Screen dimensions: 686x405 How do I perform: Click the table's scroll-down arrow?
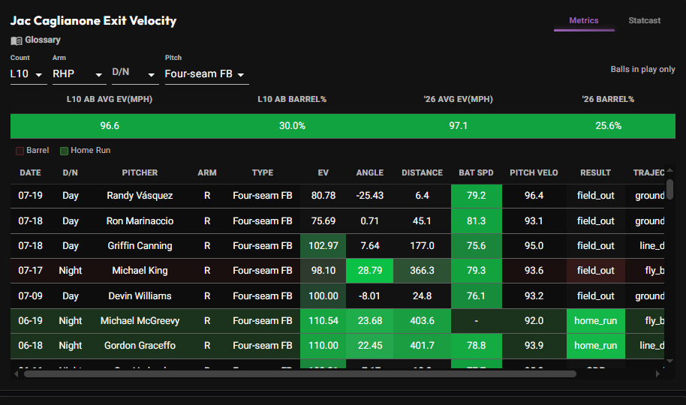pos(669,361)
